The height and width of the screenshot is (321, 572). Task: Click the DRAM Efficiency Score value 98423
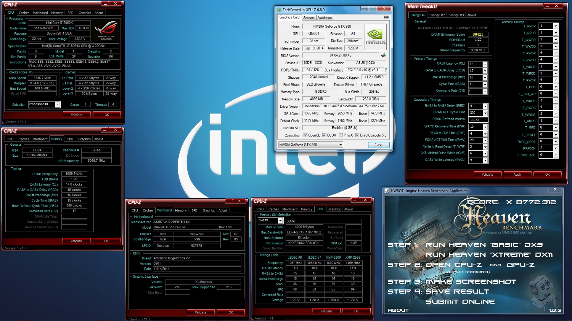point(478,34)
